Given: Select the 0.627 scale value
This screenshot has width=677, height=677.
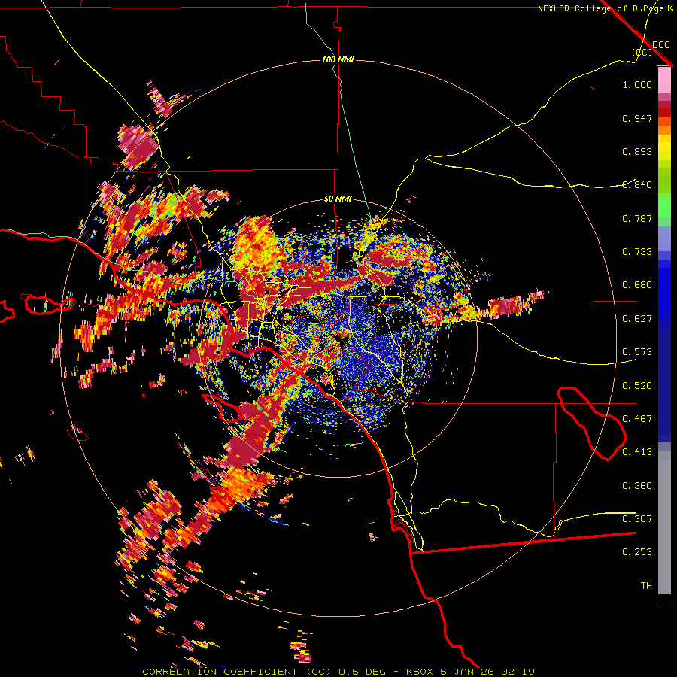Looking at the screenshot, I should [x=637, y=319].
